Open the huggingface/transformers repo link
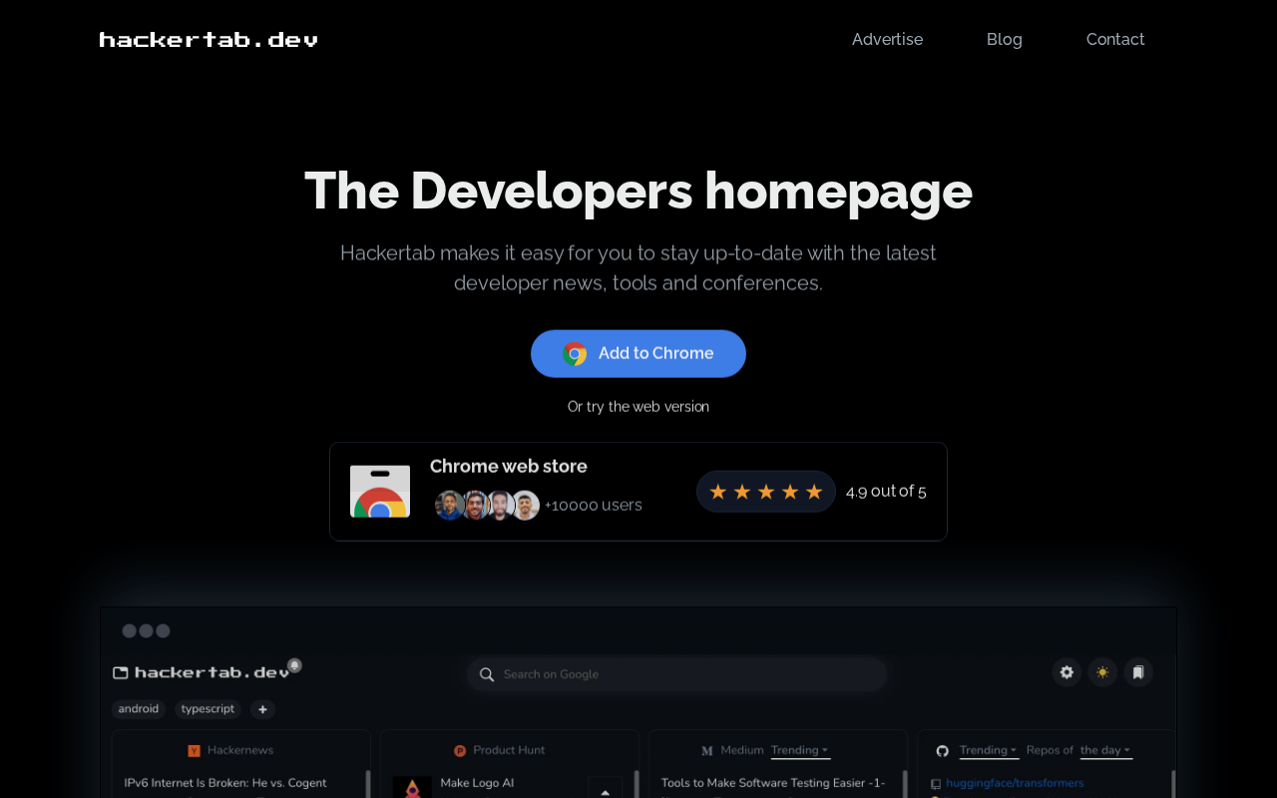1277x798 pixels. [1015, 783]
